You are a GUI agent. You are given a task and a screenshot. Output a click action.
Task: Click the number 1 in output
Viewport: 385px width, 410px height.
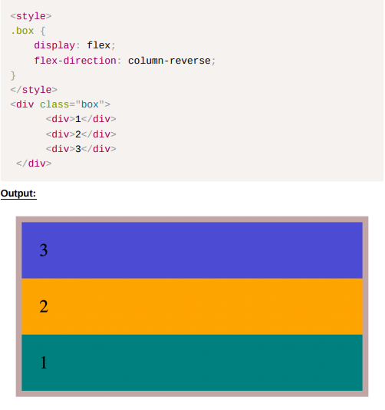click(x=44, y=362)
